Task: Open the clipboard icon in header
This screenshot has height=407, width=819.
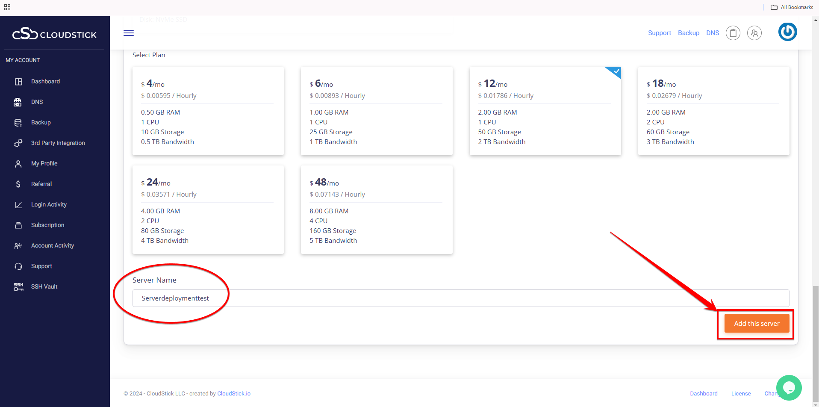Action: coord(733,33)
